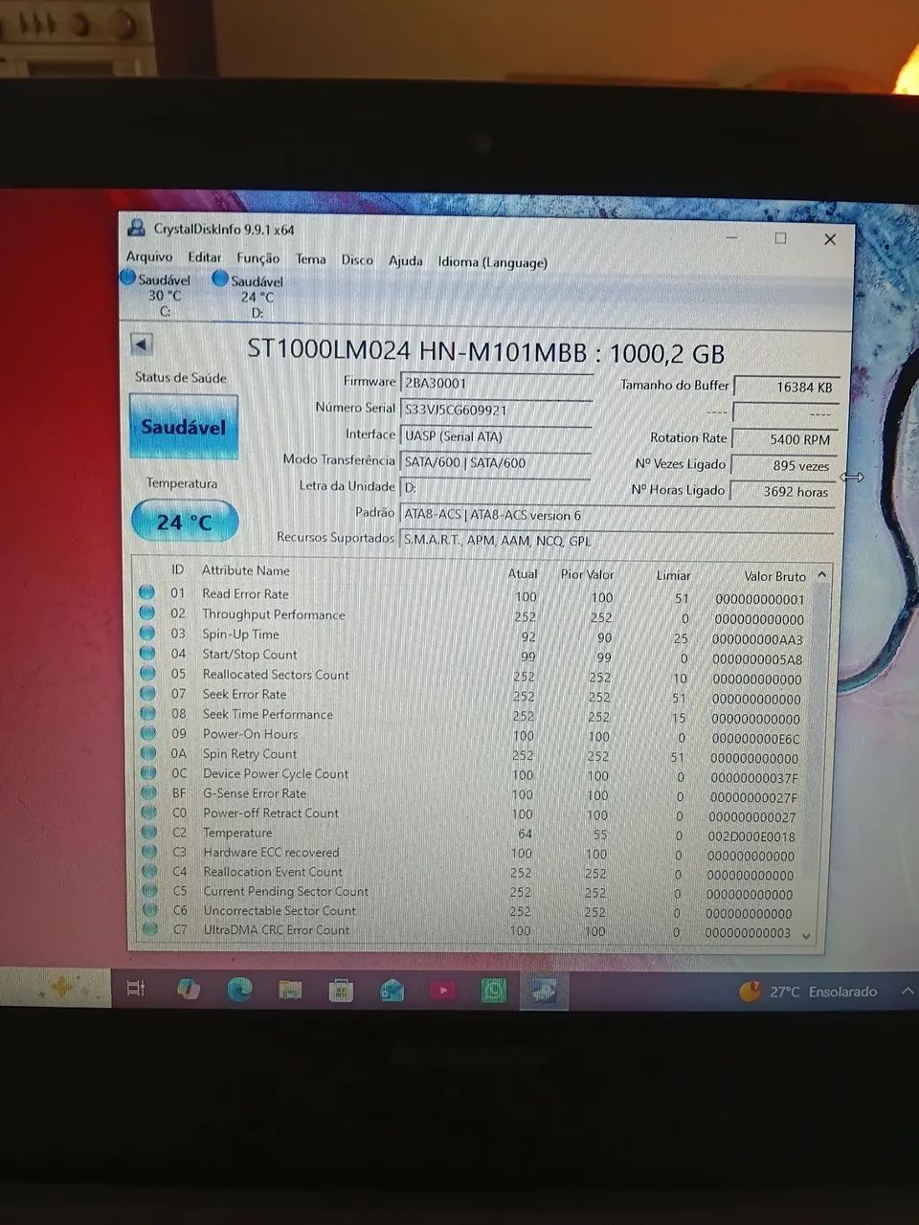This screenshot has width=919, height=1225.
Task: Open the Arquivo menu
Action: coord(149,256)
